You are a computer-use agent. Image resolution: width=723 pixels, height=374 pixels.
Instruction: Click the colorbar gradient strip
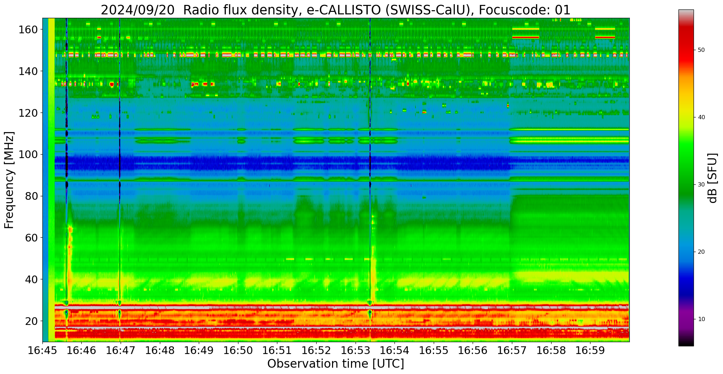(x=686, y=178)
